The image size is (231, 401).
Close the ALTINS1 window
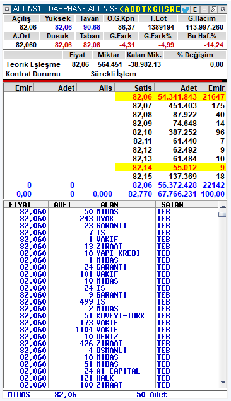click(223, 9)
